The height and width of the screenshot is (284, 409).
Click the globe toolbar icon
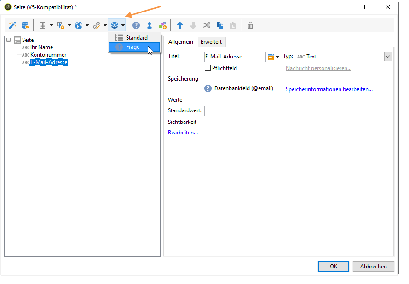(x=79, y=25)
